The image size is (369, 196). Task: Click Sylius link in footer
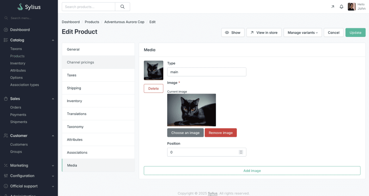213,193
